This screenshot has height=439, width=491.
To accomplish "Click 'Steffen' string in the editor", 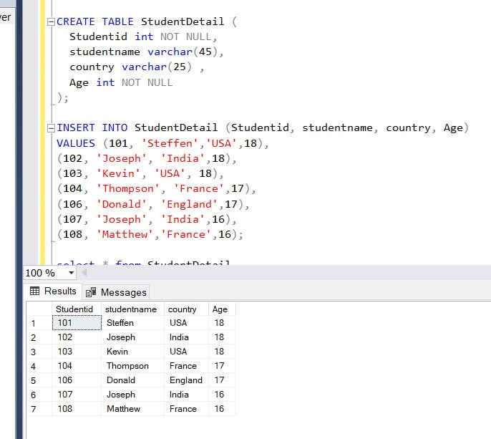I will pos(170,143).
